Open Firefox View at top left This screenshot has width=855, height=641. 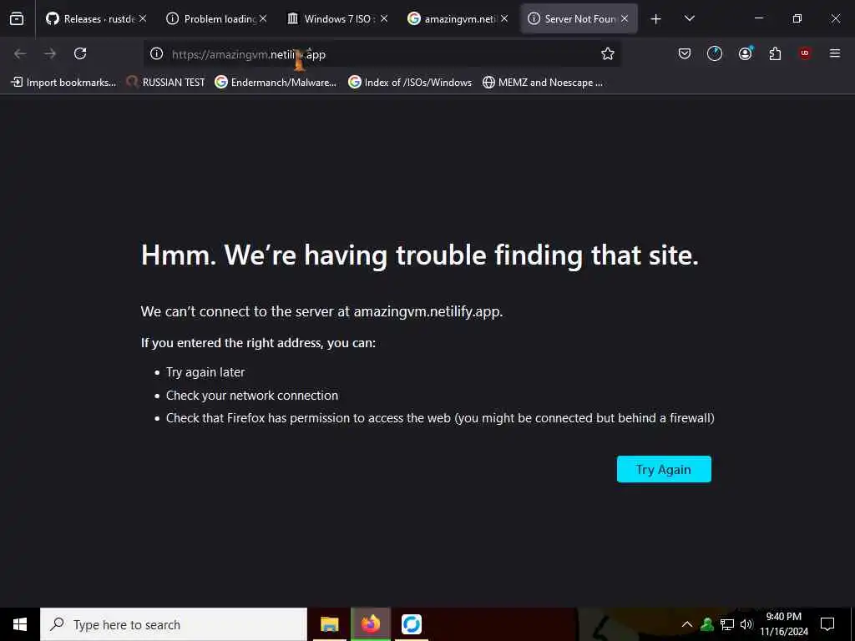coord(17,18)
